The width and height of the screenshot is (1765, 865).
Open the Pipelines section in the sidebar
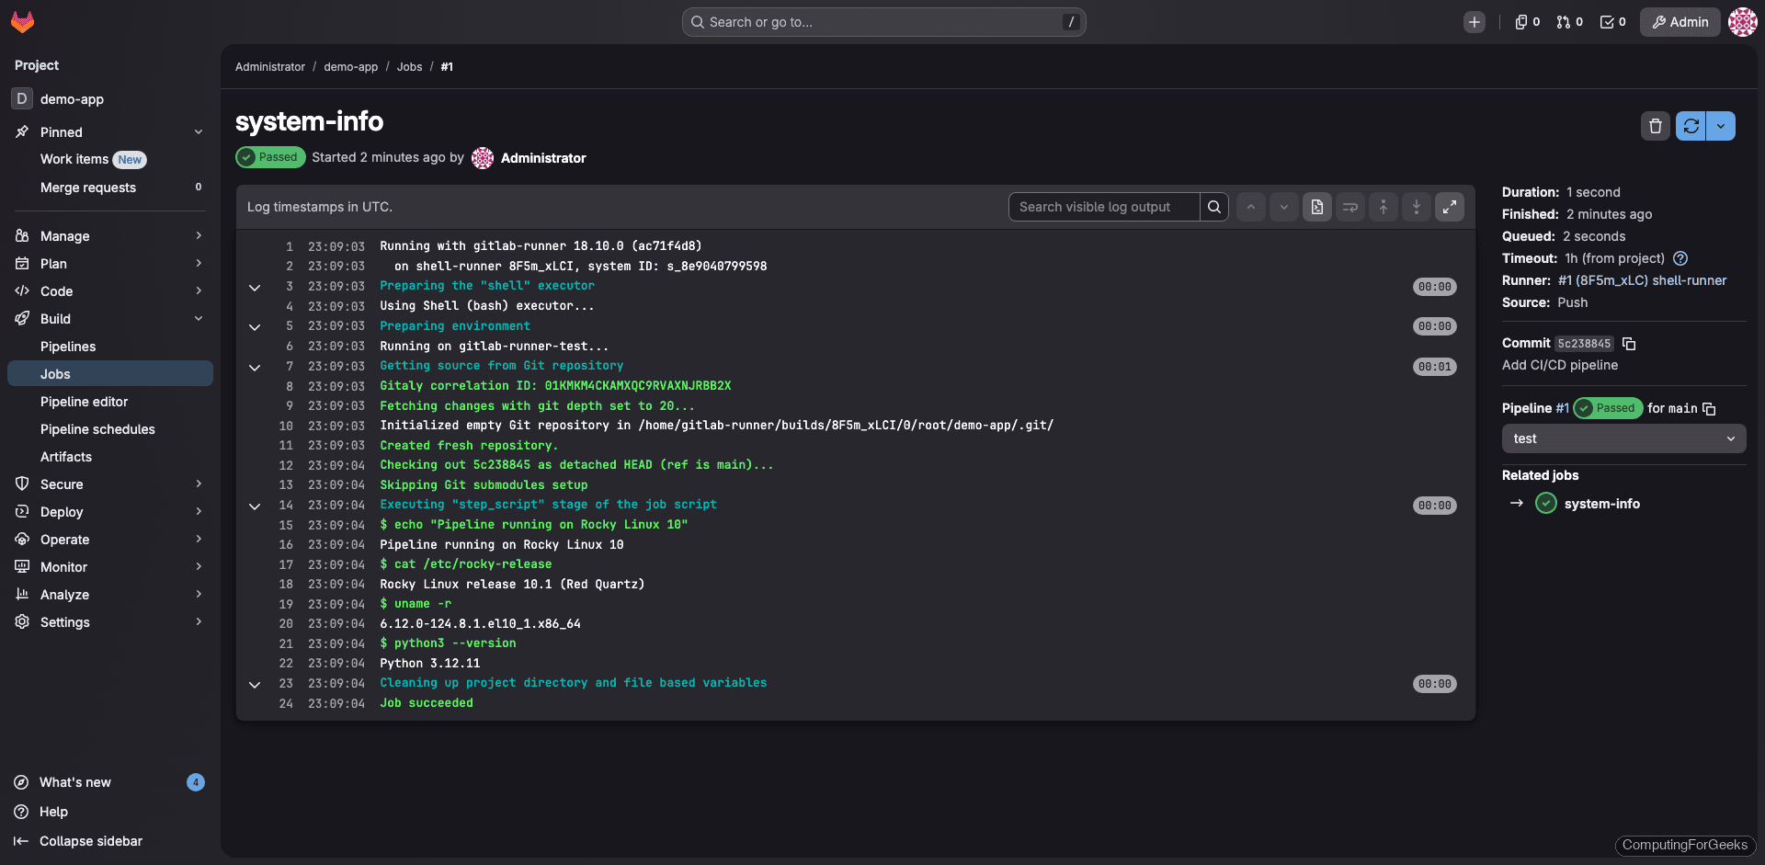click(x=68, y=347)
